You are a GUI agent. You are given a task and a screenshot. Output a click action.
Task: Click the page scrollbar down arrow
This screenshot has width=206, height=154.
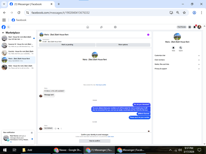[x=204, y=144]
